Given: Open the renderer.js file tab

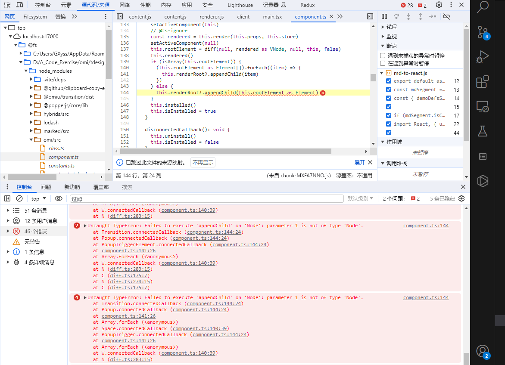Looking at the screenshot, I should pos(212,17).
